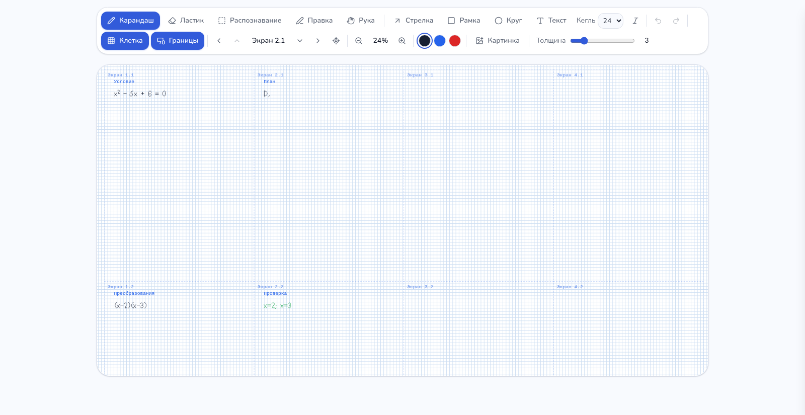The height and width of the screenshot is (415, 805).
Task: Expand the Экран 2.1 screen list chevron
Action: point(300,41)
